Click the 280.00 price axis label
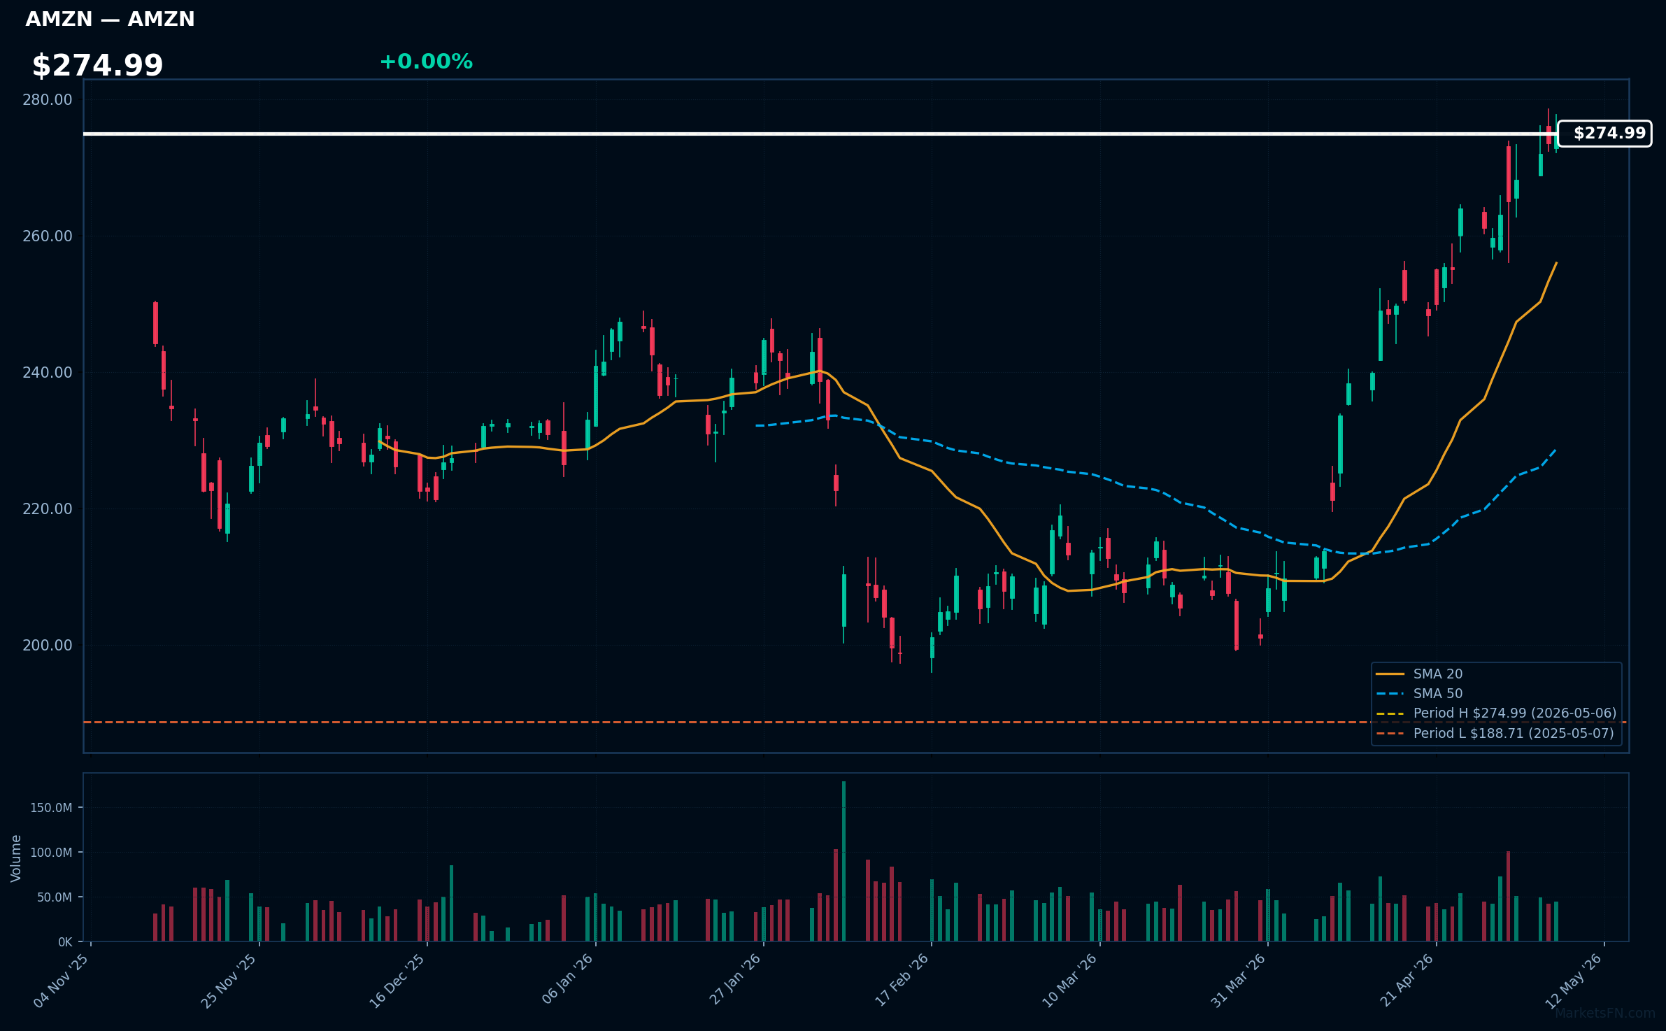Image resolution: width=1666 pixels, height=1031 pixels. pos(48,100)
